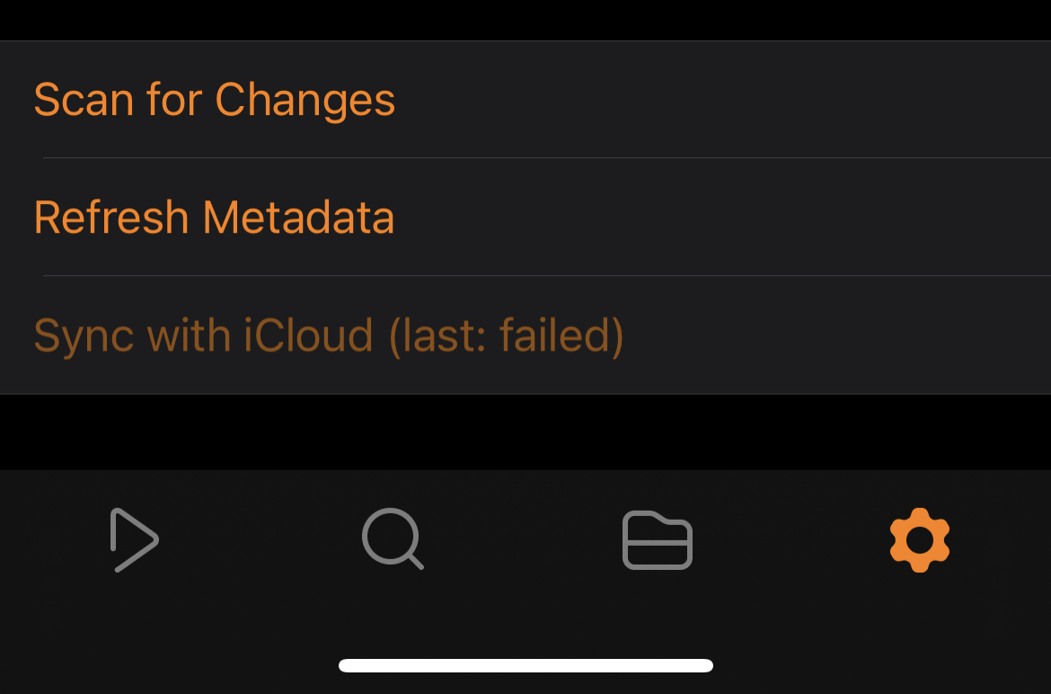Open the files tab with folder icon
This screenshot has height=694, width=1051.
[x=657, y=540]
